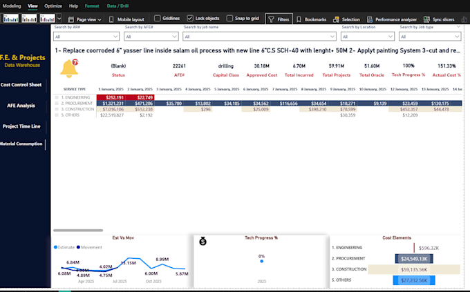Click the AFE# 22261 card
This screenshot has width=470, height=292.
pos(179,70)
